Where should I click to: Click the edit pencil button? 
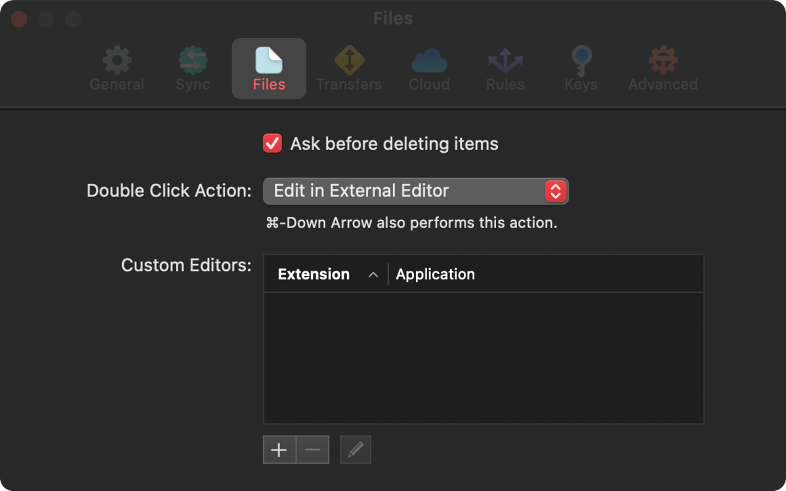[x=355, y=449]
